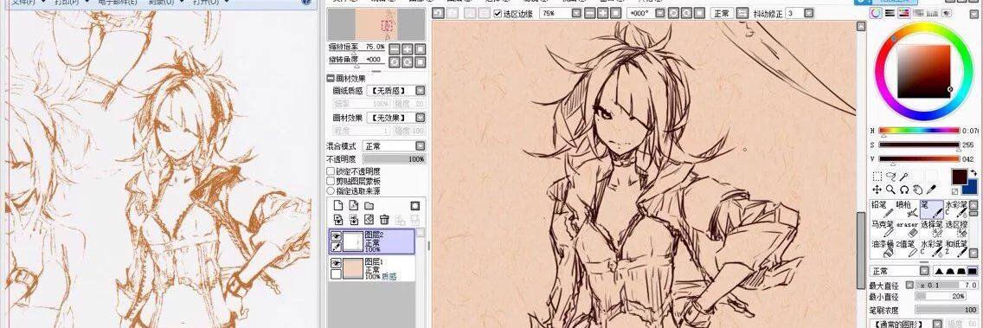This screenshot has width=983, height=328.
Task: Select the rotate view tool
Action: point(904,190)
